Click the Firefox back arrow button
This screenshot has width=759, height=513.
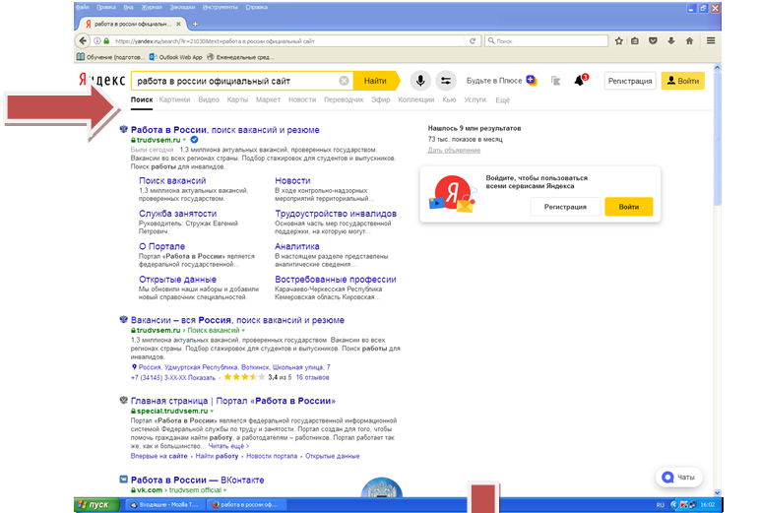tap(83, 41)
